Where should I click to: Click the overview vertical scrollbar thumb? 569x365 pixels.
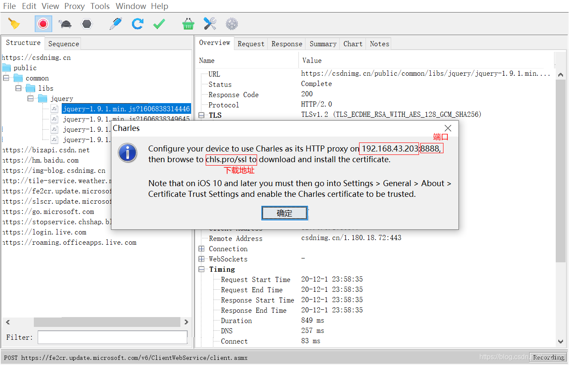click(x=561, y=170)
